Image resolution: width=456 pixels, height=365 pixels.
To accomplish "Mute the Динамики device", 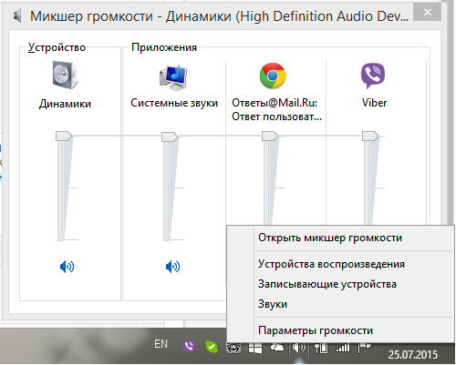I will [67, 267].
